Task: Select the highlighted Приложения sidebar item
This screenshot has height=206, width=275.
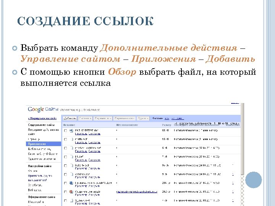Action: pyautogui.click(x=44, y=144)
